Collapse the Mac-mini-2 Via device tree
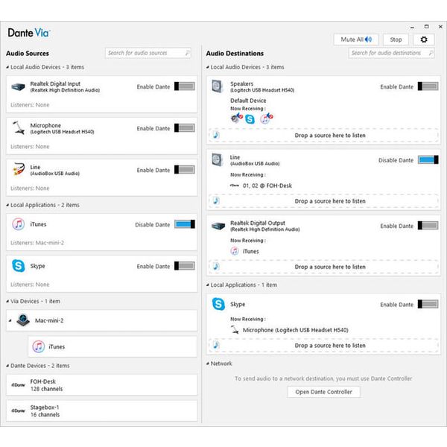This screenshot has width=447, height=447. pos(10,321)
